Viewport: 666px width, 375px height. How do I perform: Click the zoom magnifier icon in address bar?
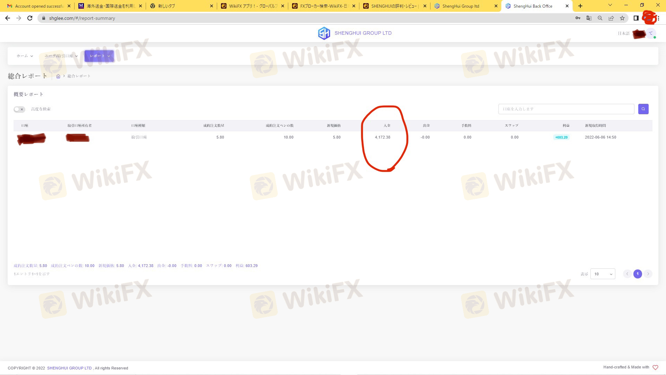pyautogui.click(x=600, y=18)
